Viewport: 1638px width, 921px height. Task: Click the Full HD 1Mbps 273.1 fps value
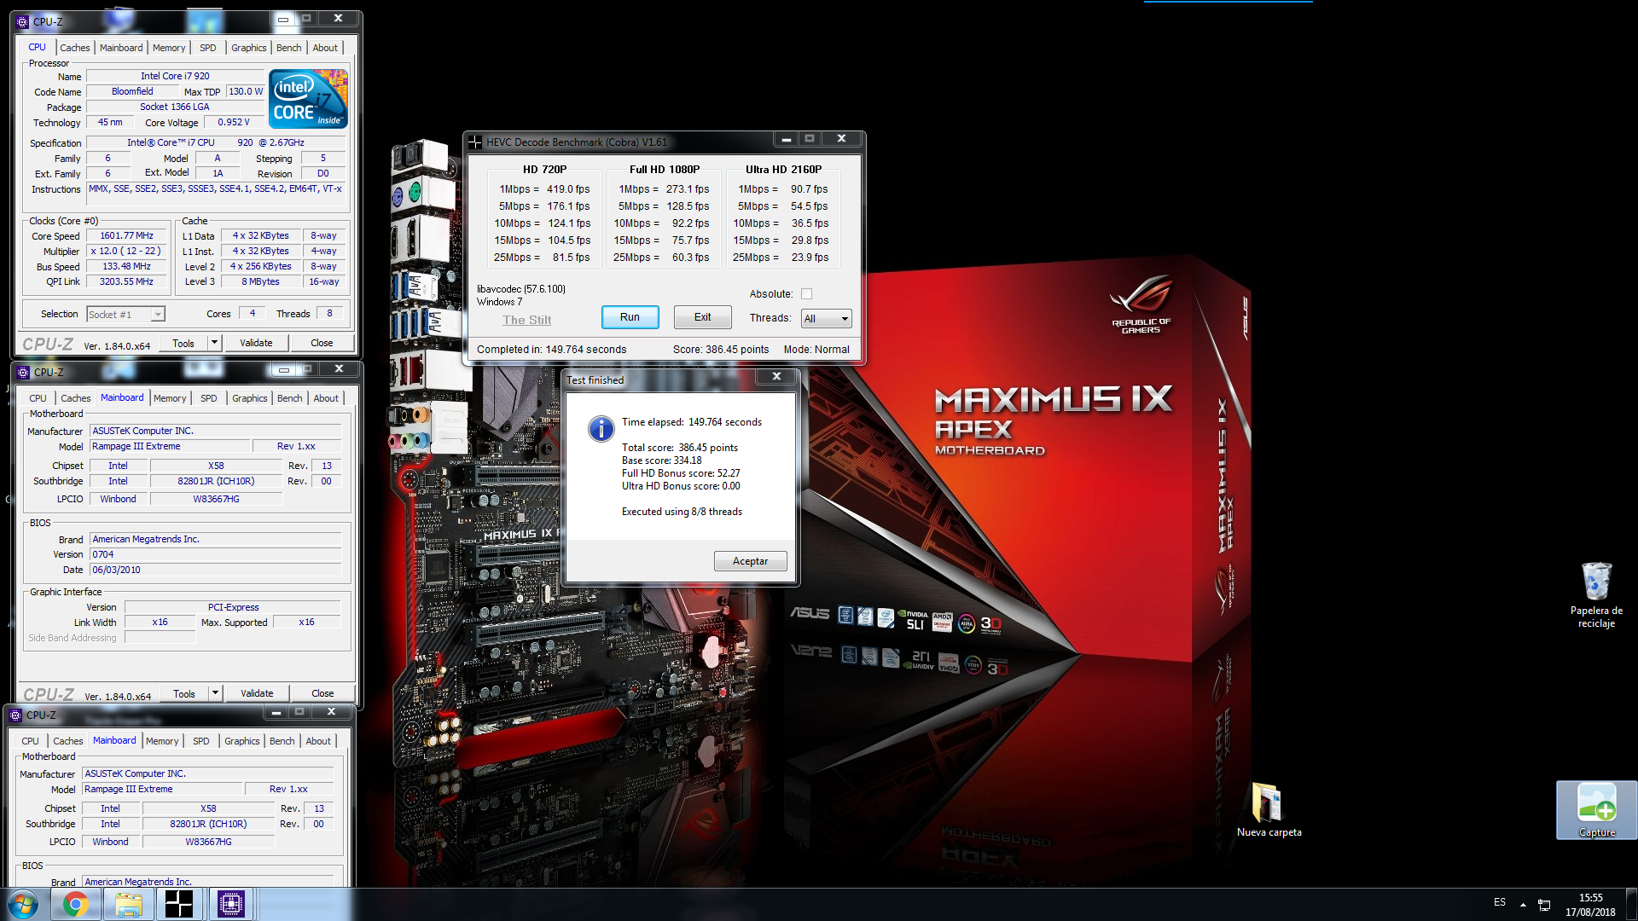pos(688,189)
